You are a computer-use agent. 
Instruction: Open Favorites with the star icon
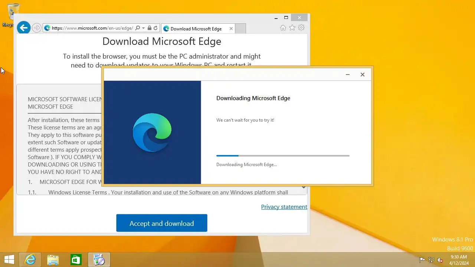point(292,28)
